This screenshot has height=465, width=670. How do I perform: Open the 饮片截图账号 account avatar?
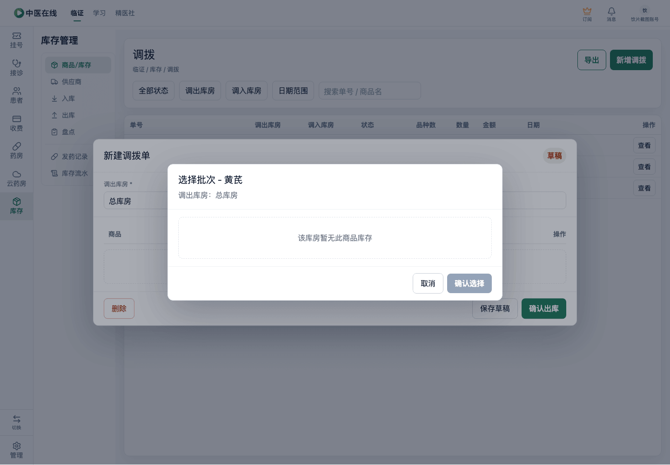645,10
